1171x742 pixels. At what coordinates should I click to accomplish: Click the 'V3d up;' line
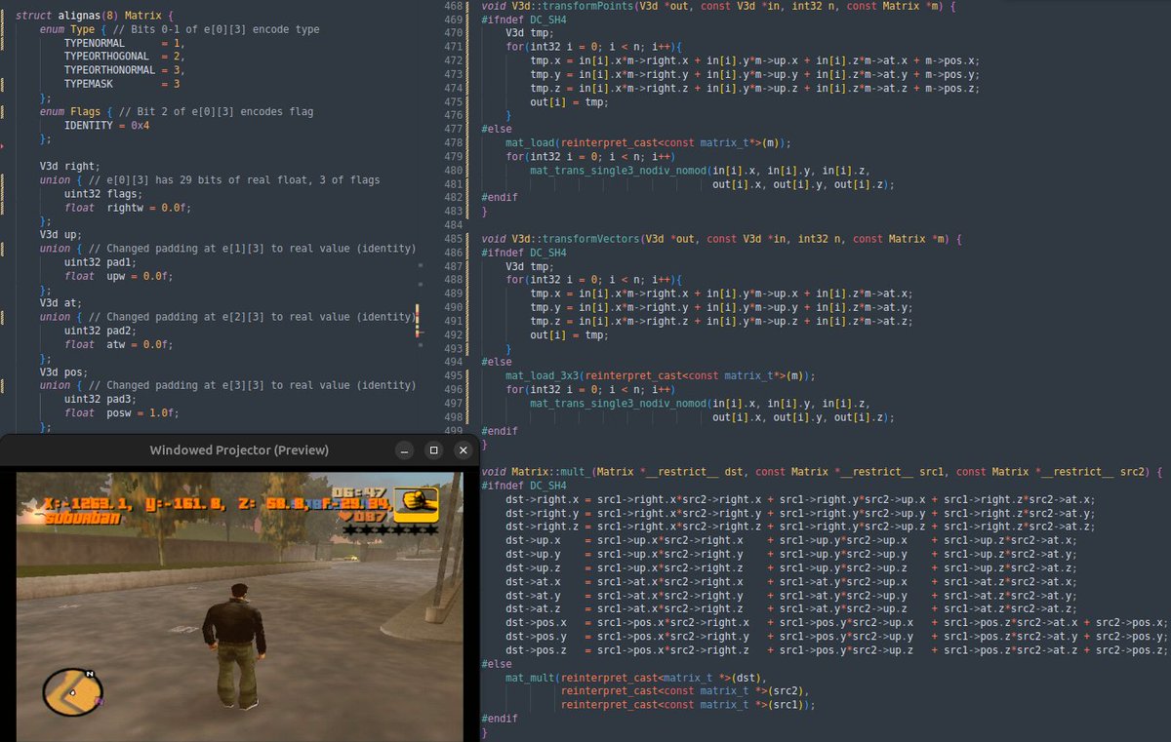[x=61, y=235]
